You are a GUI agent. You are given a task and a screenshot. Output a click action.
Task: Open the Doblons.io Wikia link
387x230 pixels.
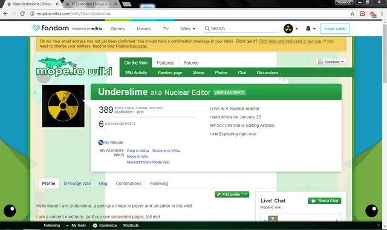click(x=166, y=151)
